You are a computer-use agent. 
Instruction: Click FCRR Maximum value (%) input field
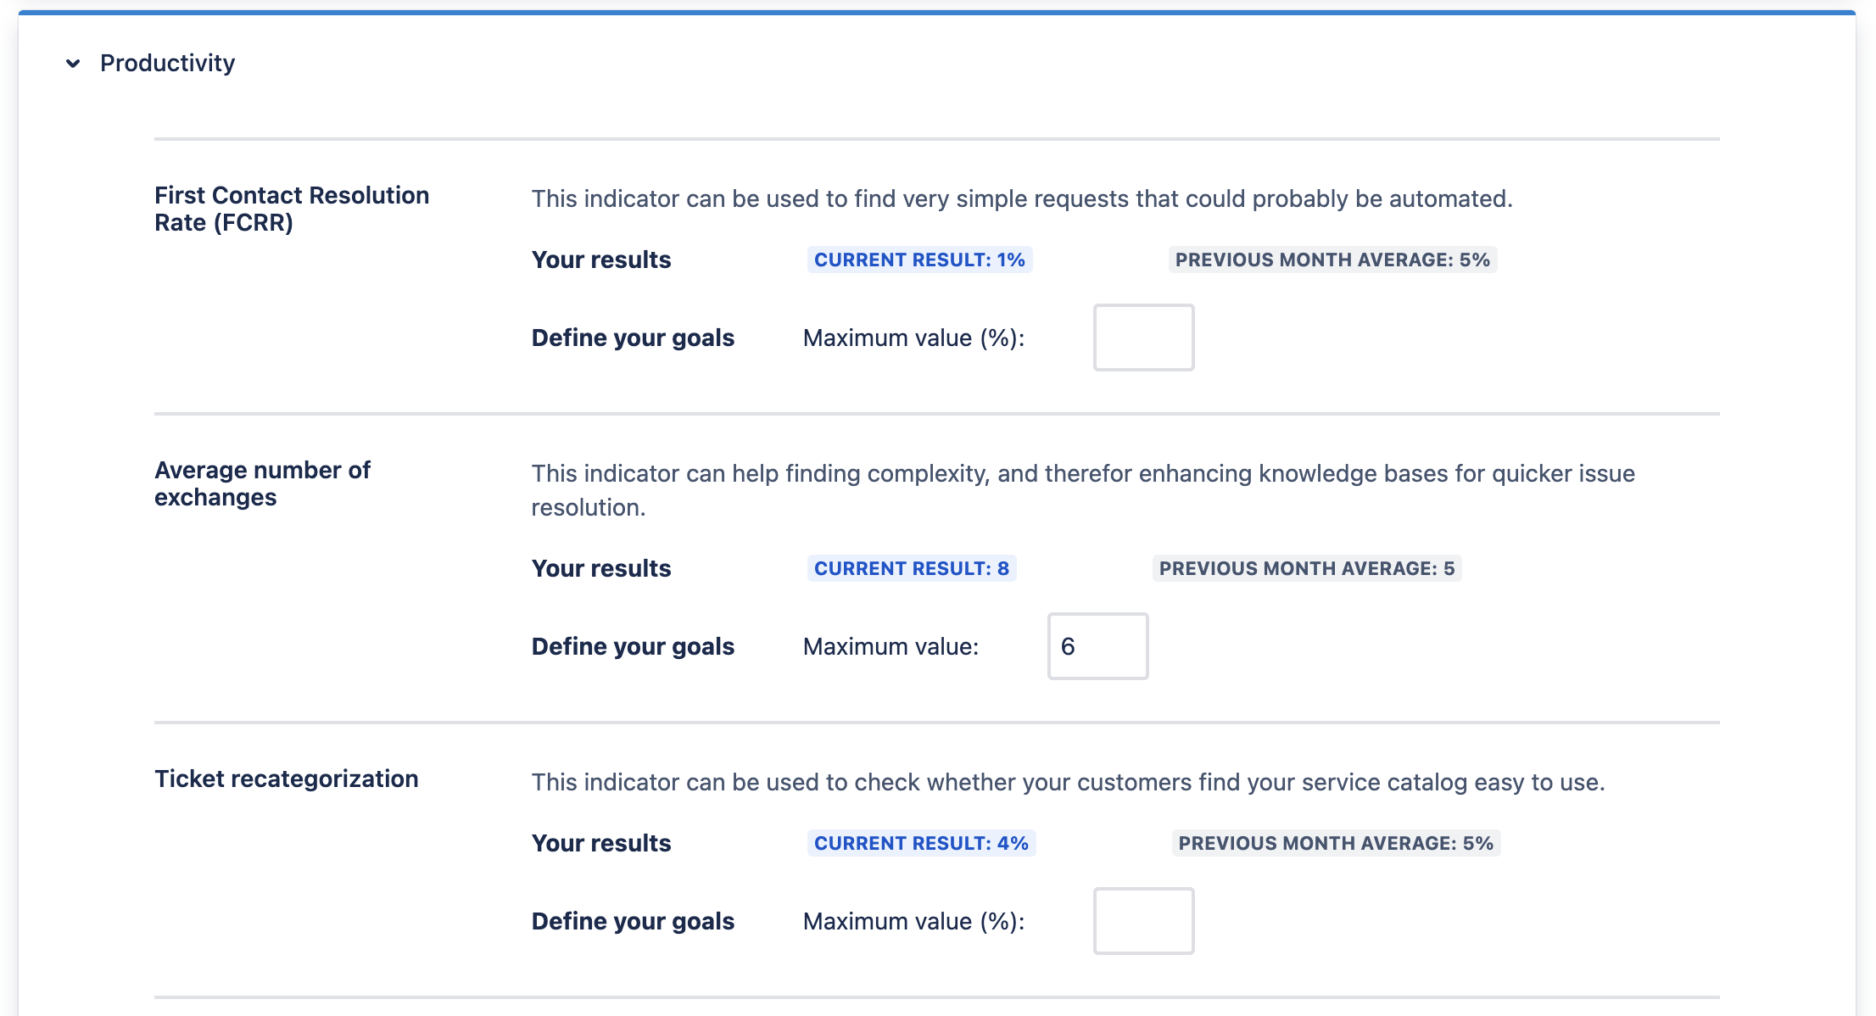pos(1143,338)
